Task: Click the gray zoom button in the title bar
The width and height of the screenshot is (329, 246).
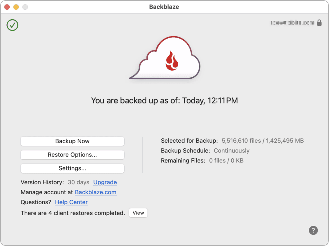Action: coord(25,7)
